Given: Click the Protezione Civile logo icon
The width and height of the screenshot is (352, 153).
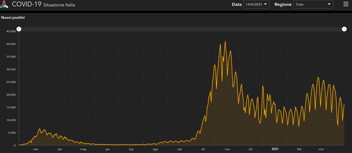Looking at the screenshot, I should pos(4,5).
